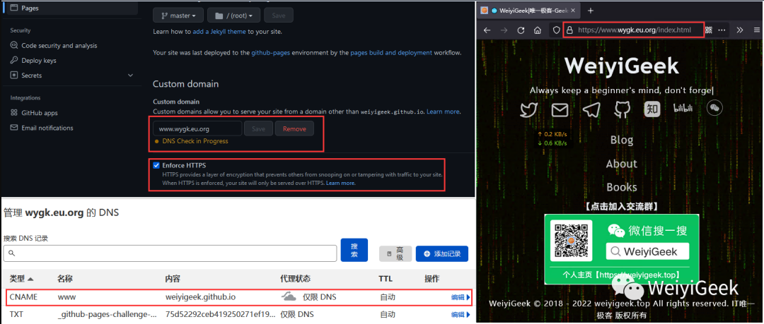The height and width of the screenshot is (324, 764).
Task: Click the Twitter icon on WeiyiGeek page
Action: click(x=528, y=110)
